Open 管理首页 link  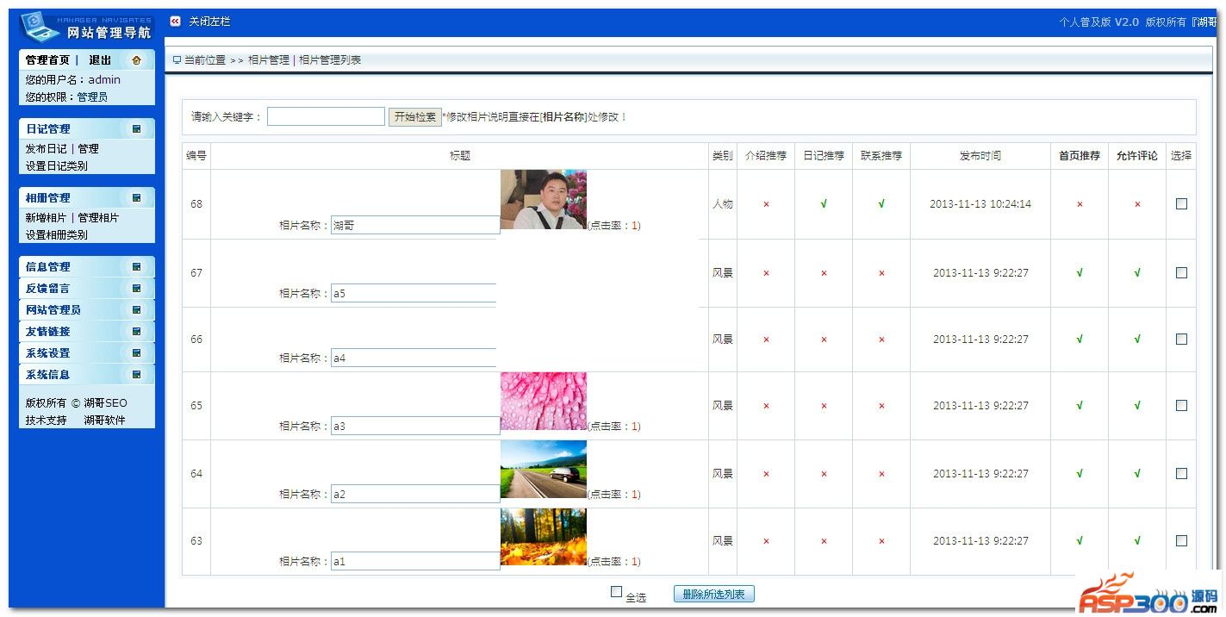[47, 60]
